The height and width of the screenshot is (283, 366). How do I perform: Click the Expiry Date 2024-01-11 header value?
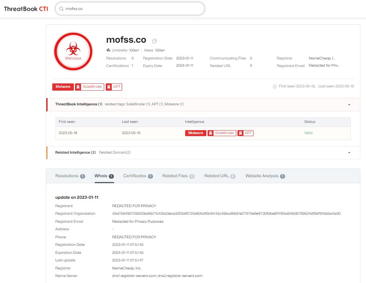[185, 65]
